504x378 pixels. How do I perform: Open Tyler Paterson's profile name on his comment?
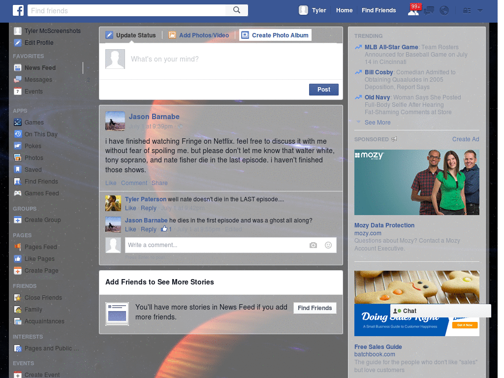146,199
